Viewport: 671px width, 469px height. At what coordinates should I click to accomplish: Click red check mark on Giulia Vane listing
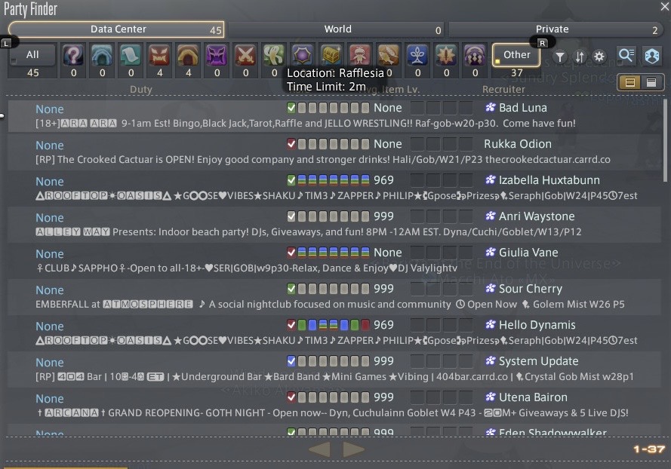click(291, 253)
